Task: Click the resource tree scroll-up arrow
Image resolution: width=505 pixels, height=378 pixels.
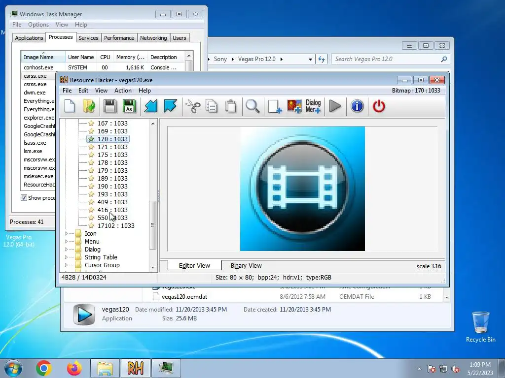Action: 153,124
